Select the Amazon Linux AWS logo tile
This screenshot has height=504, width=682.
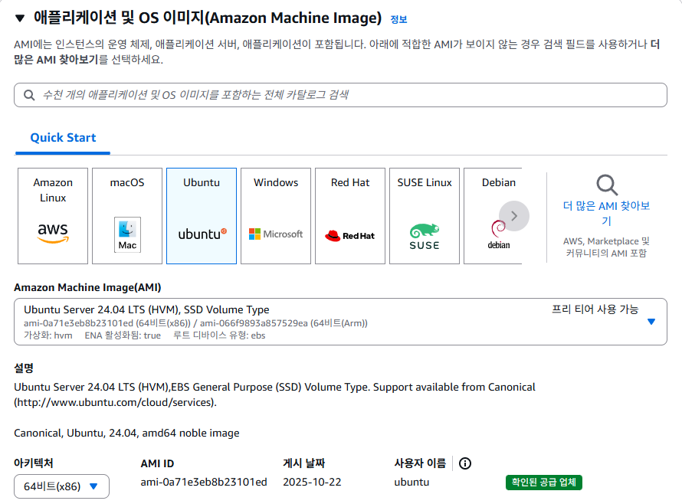[53, 216]
